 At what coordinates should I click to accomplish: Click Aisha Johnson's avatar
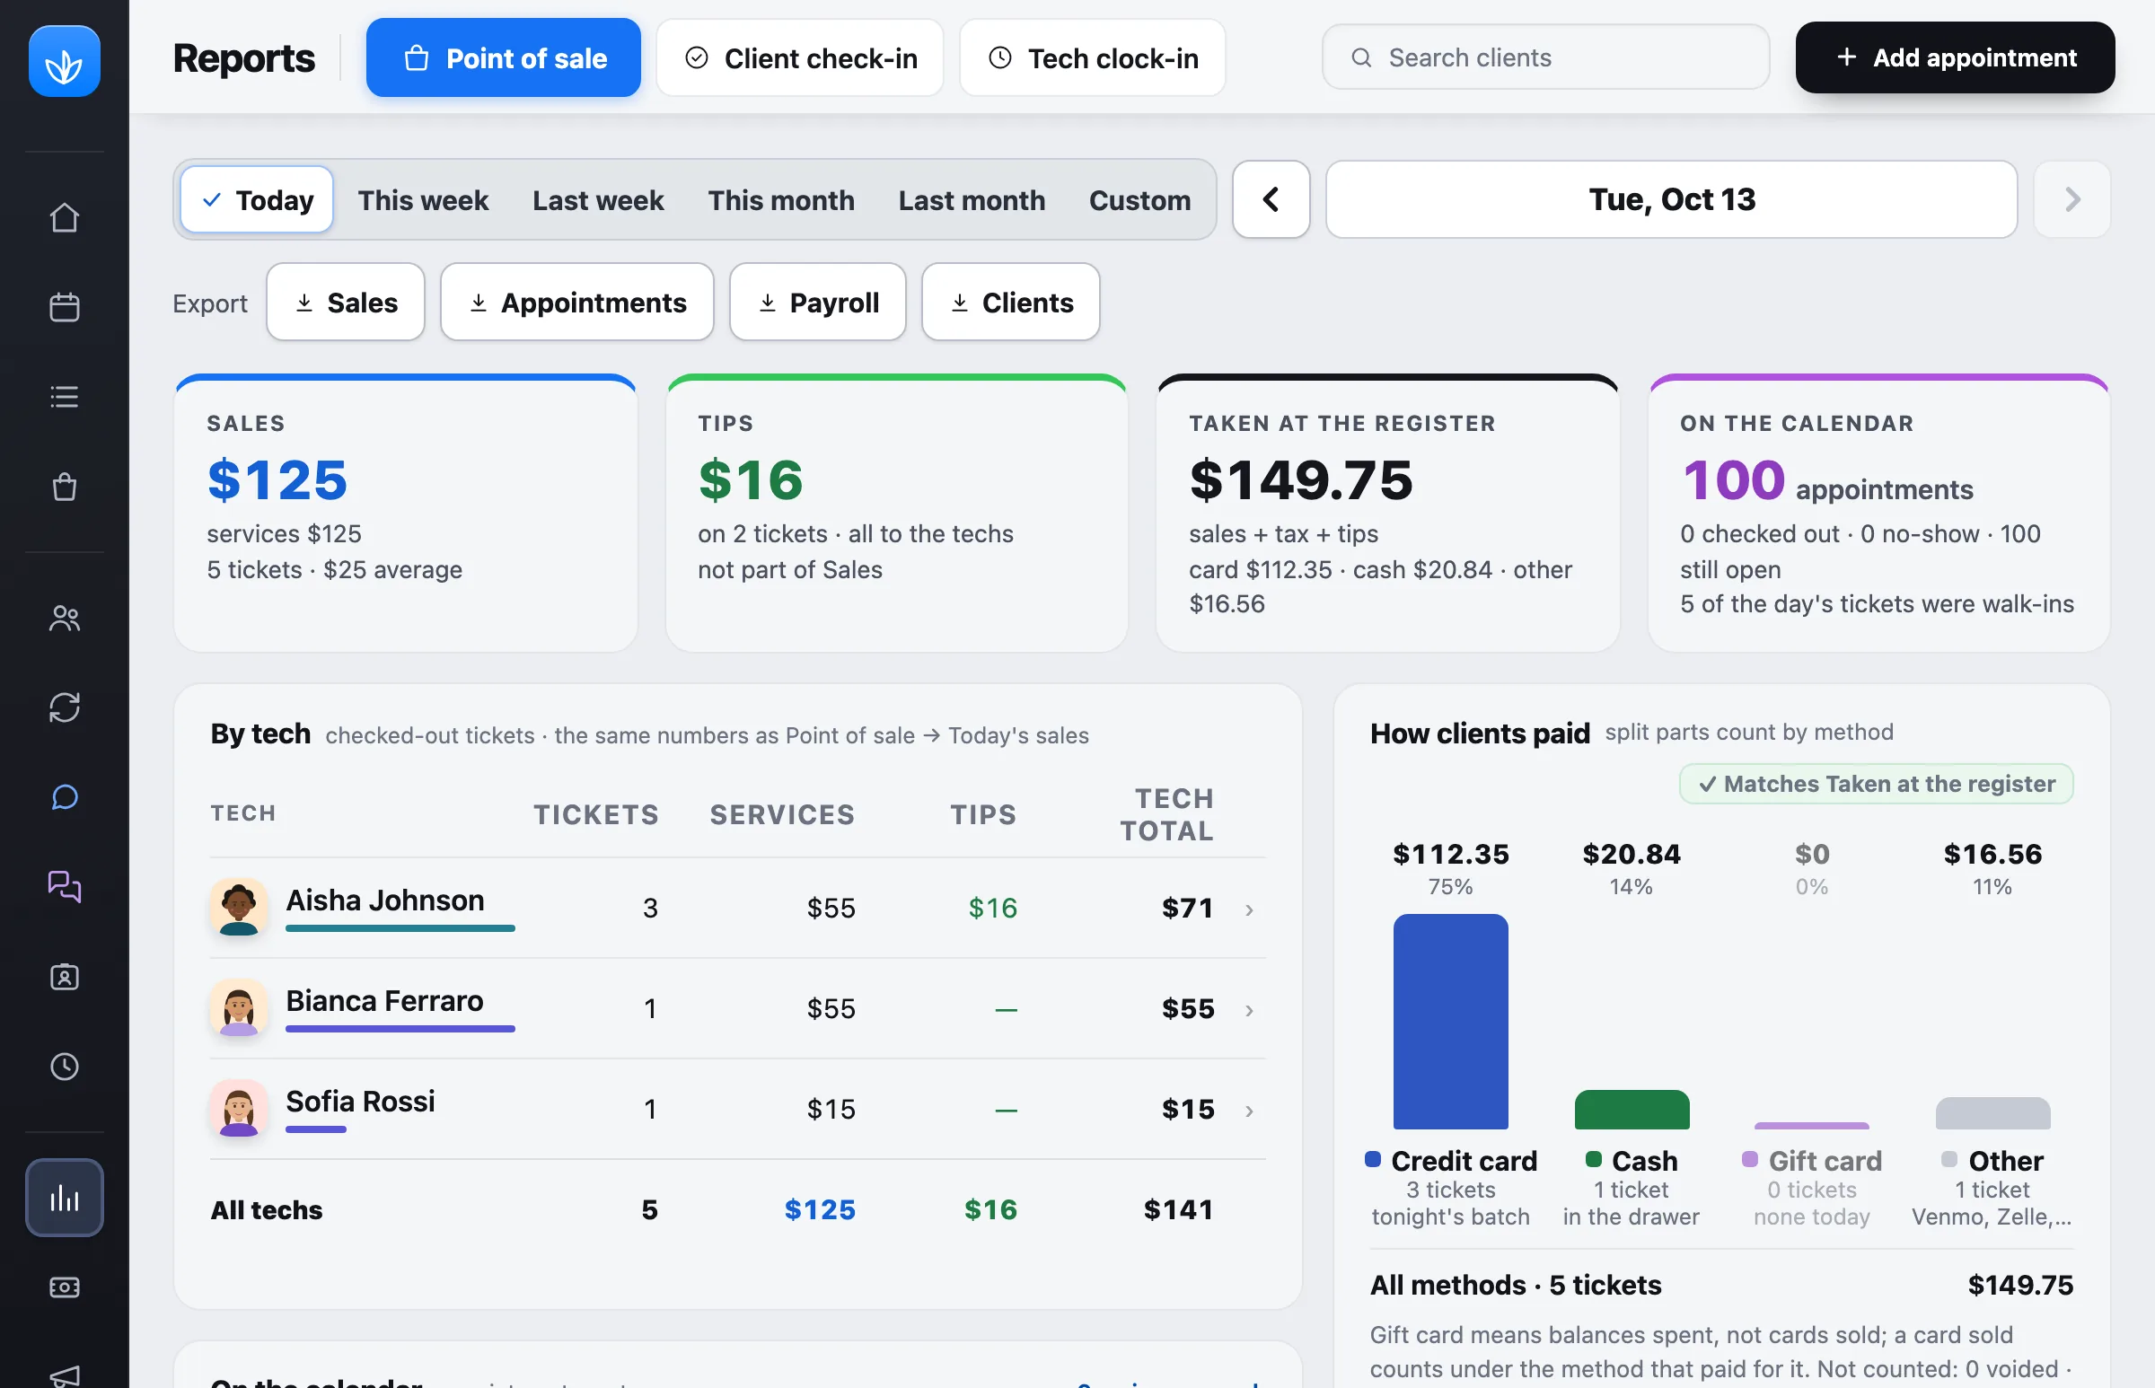[x=239, y=908]
